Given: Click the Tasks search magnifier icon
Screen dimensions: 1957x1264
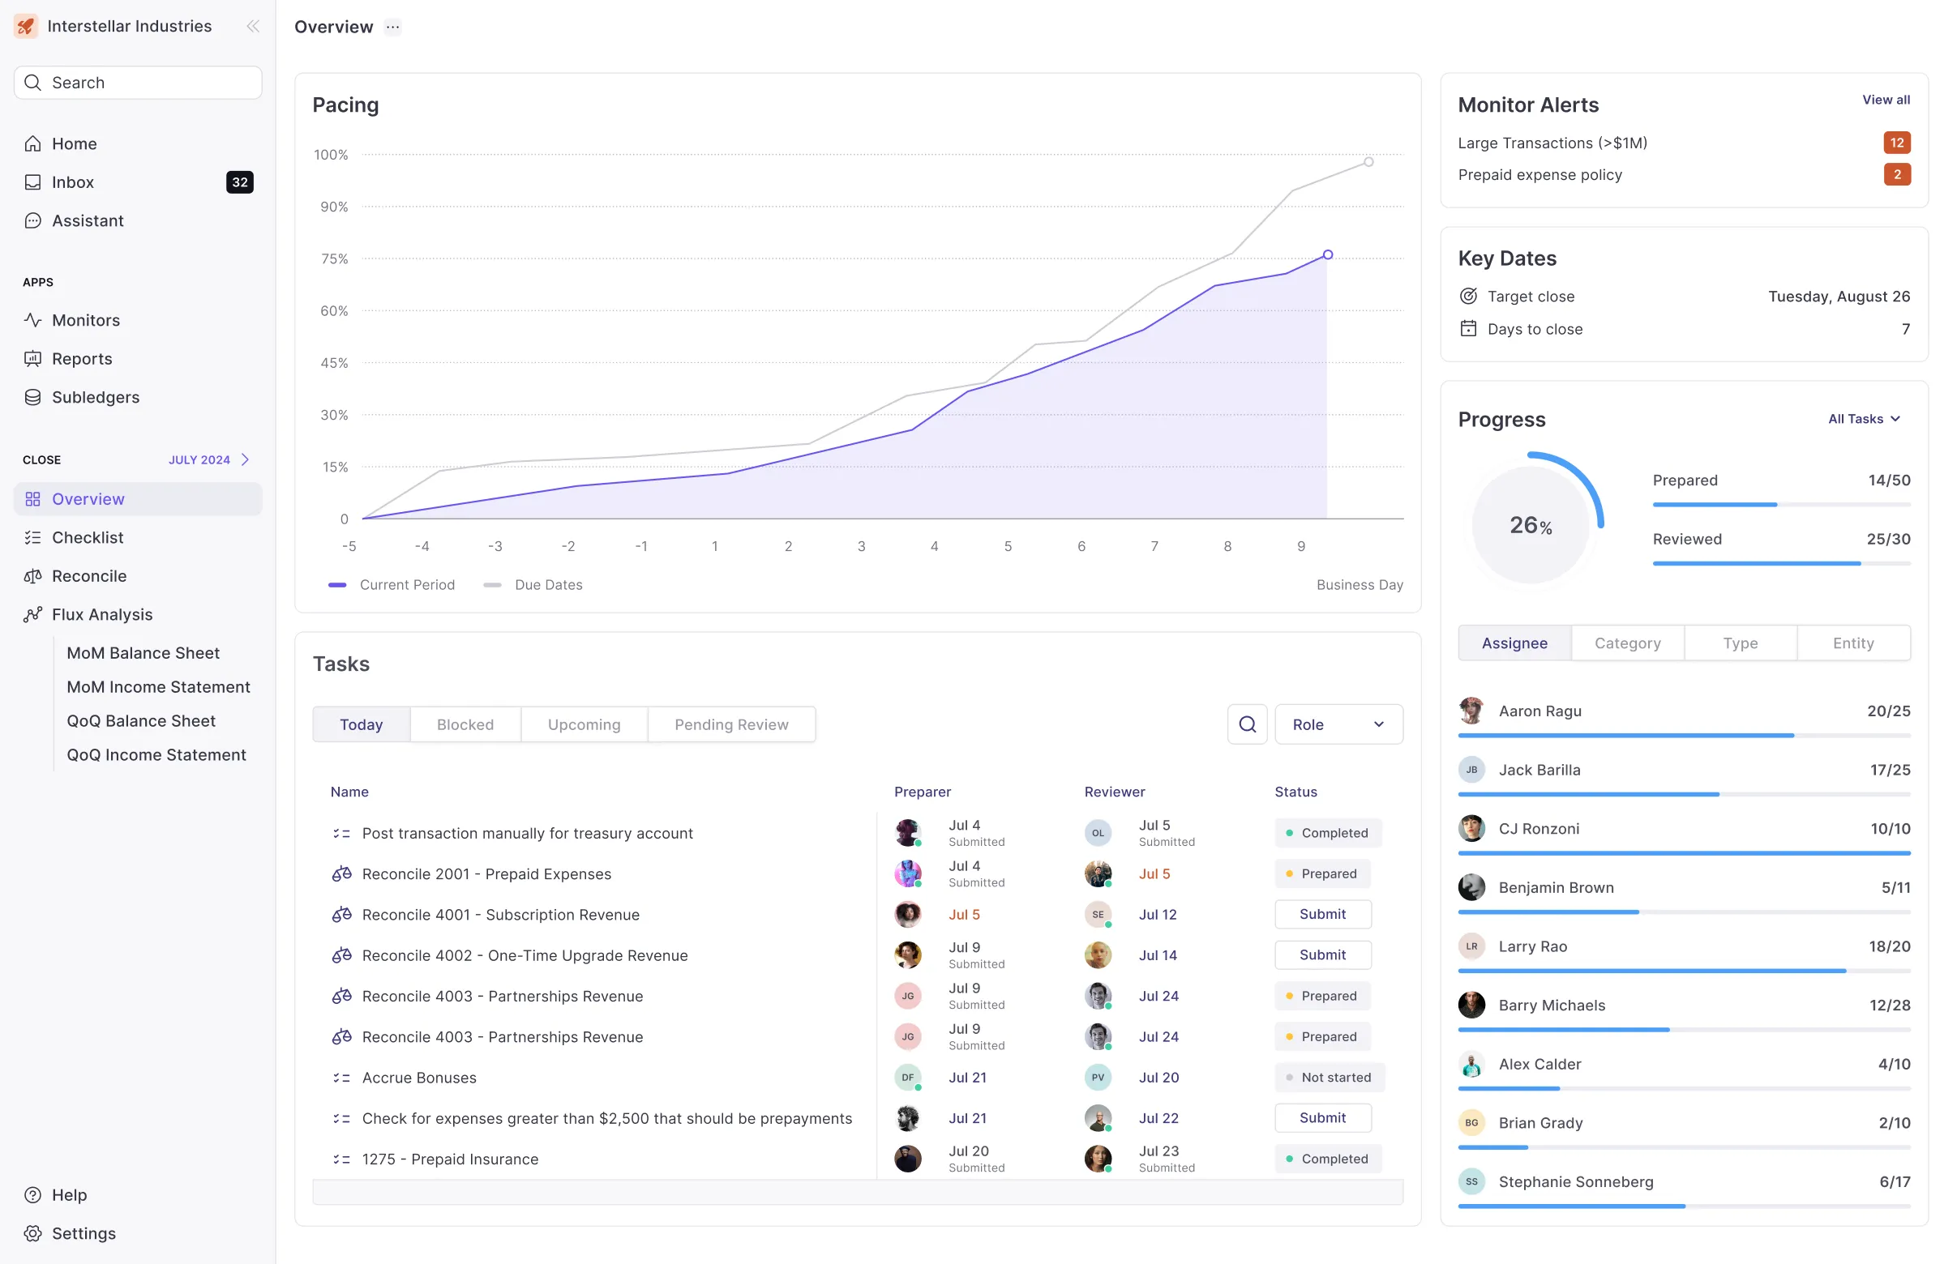Looking at the screenshot, I should click(1247, 724).
